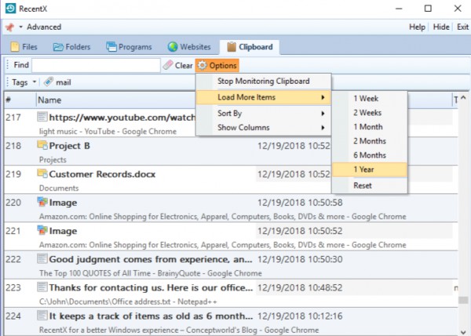The image size is (471, 336).
Task: Click the list scrollbar up arrow
Action: [463, 98]
